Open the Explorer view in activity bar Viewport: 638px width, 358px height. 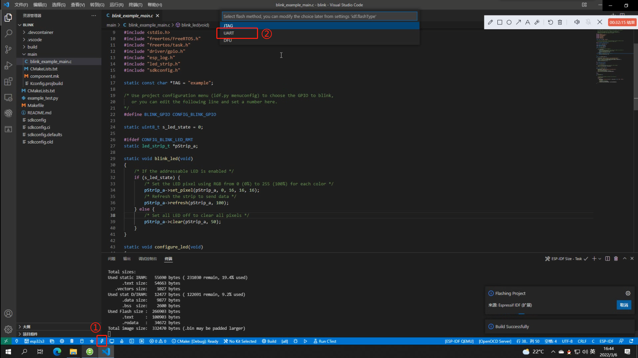pos(8,17)
